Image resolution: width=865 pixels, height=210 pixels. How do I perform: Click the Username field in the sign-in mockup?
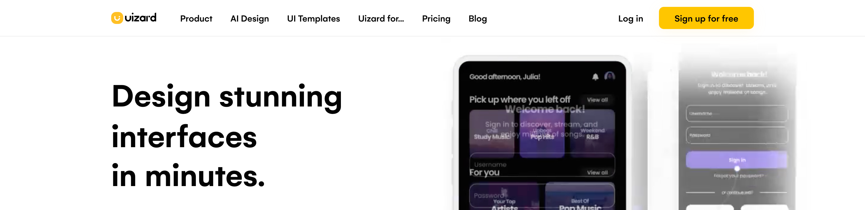tap(737, 114)
